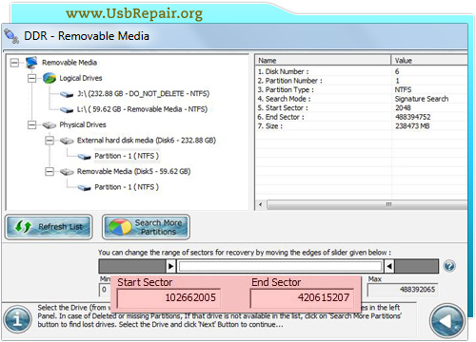Click right handle of sector range slider
Viewport: 476px width, 342px height.
(389, 266)
